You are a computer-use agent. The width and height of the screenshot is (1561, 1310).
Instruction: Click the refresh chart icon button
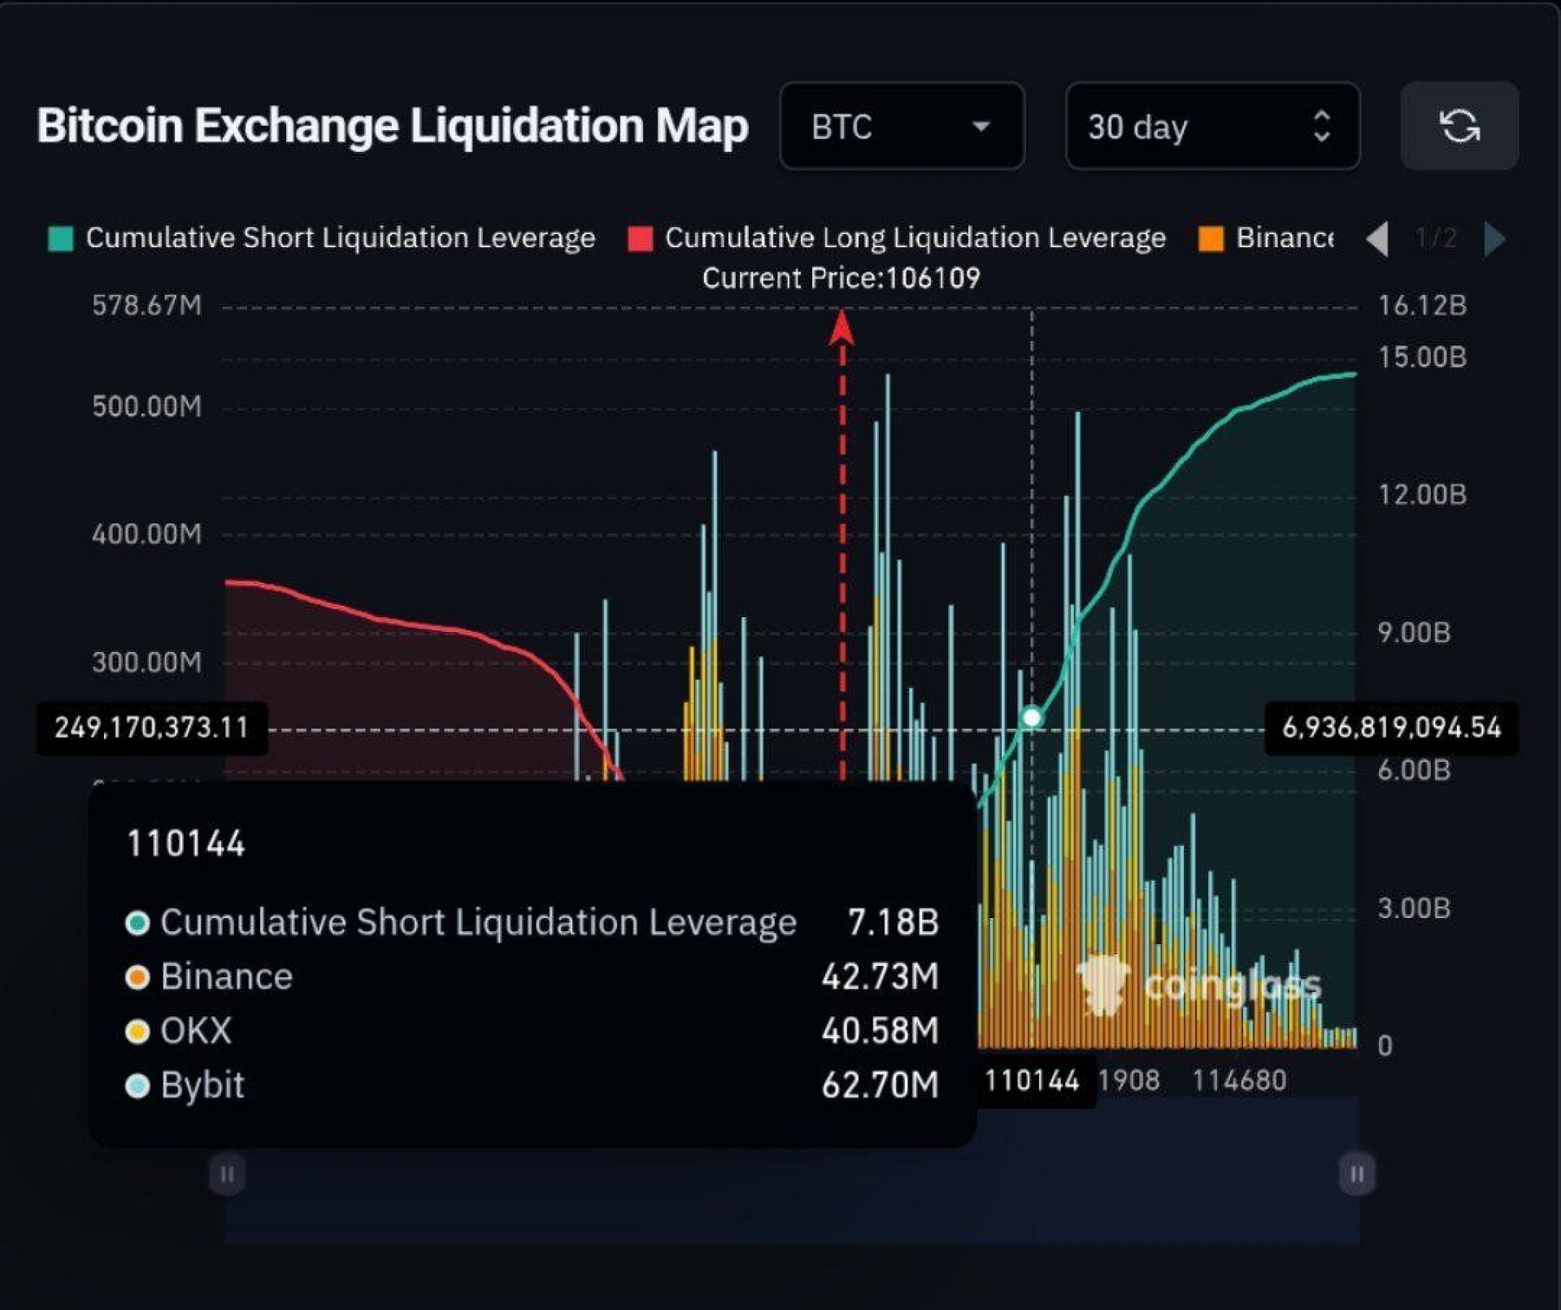tap(1459, 126)
